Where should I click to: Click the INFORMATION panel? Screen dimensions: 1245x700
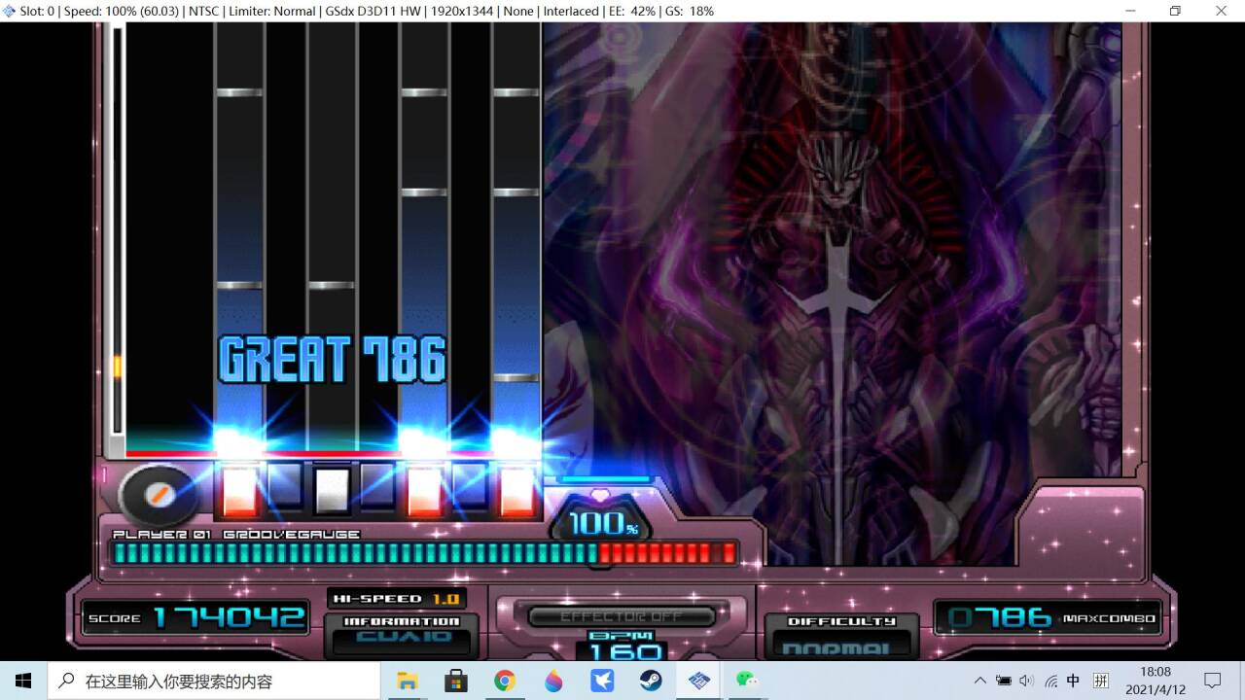coord(402,634)
